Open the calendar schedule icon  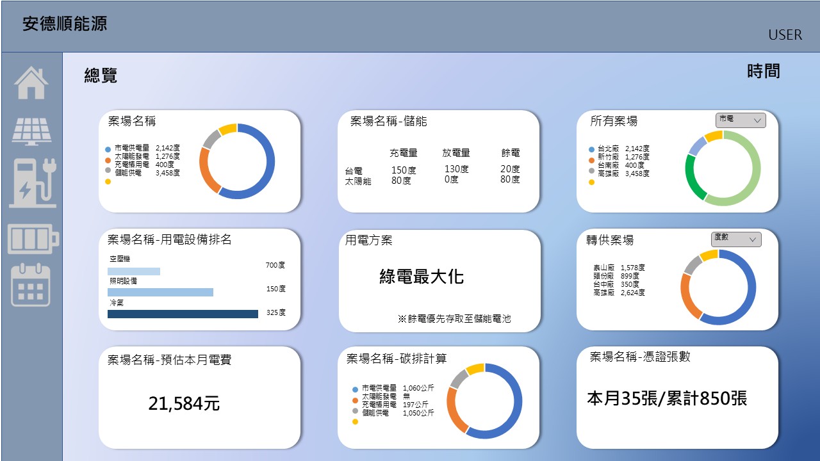click(x=31, y=285)
